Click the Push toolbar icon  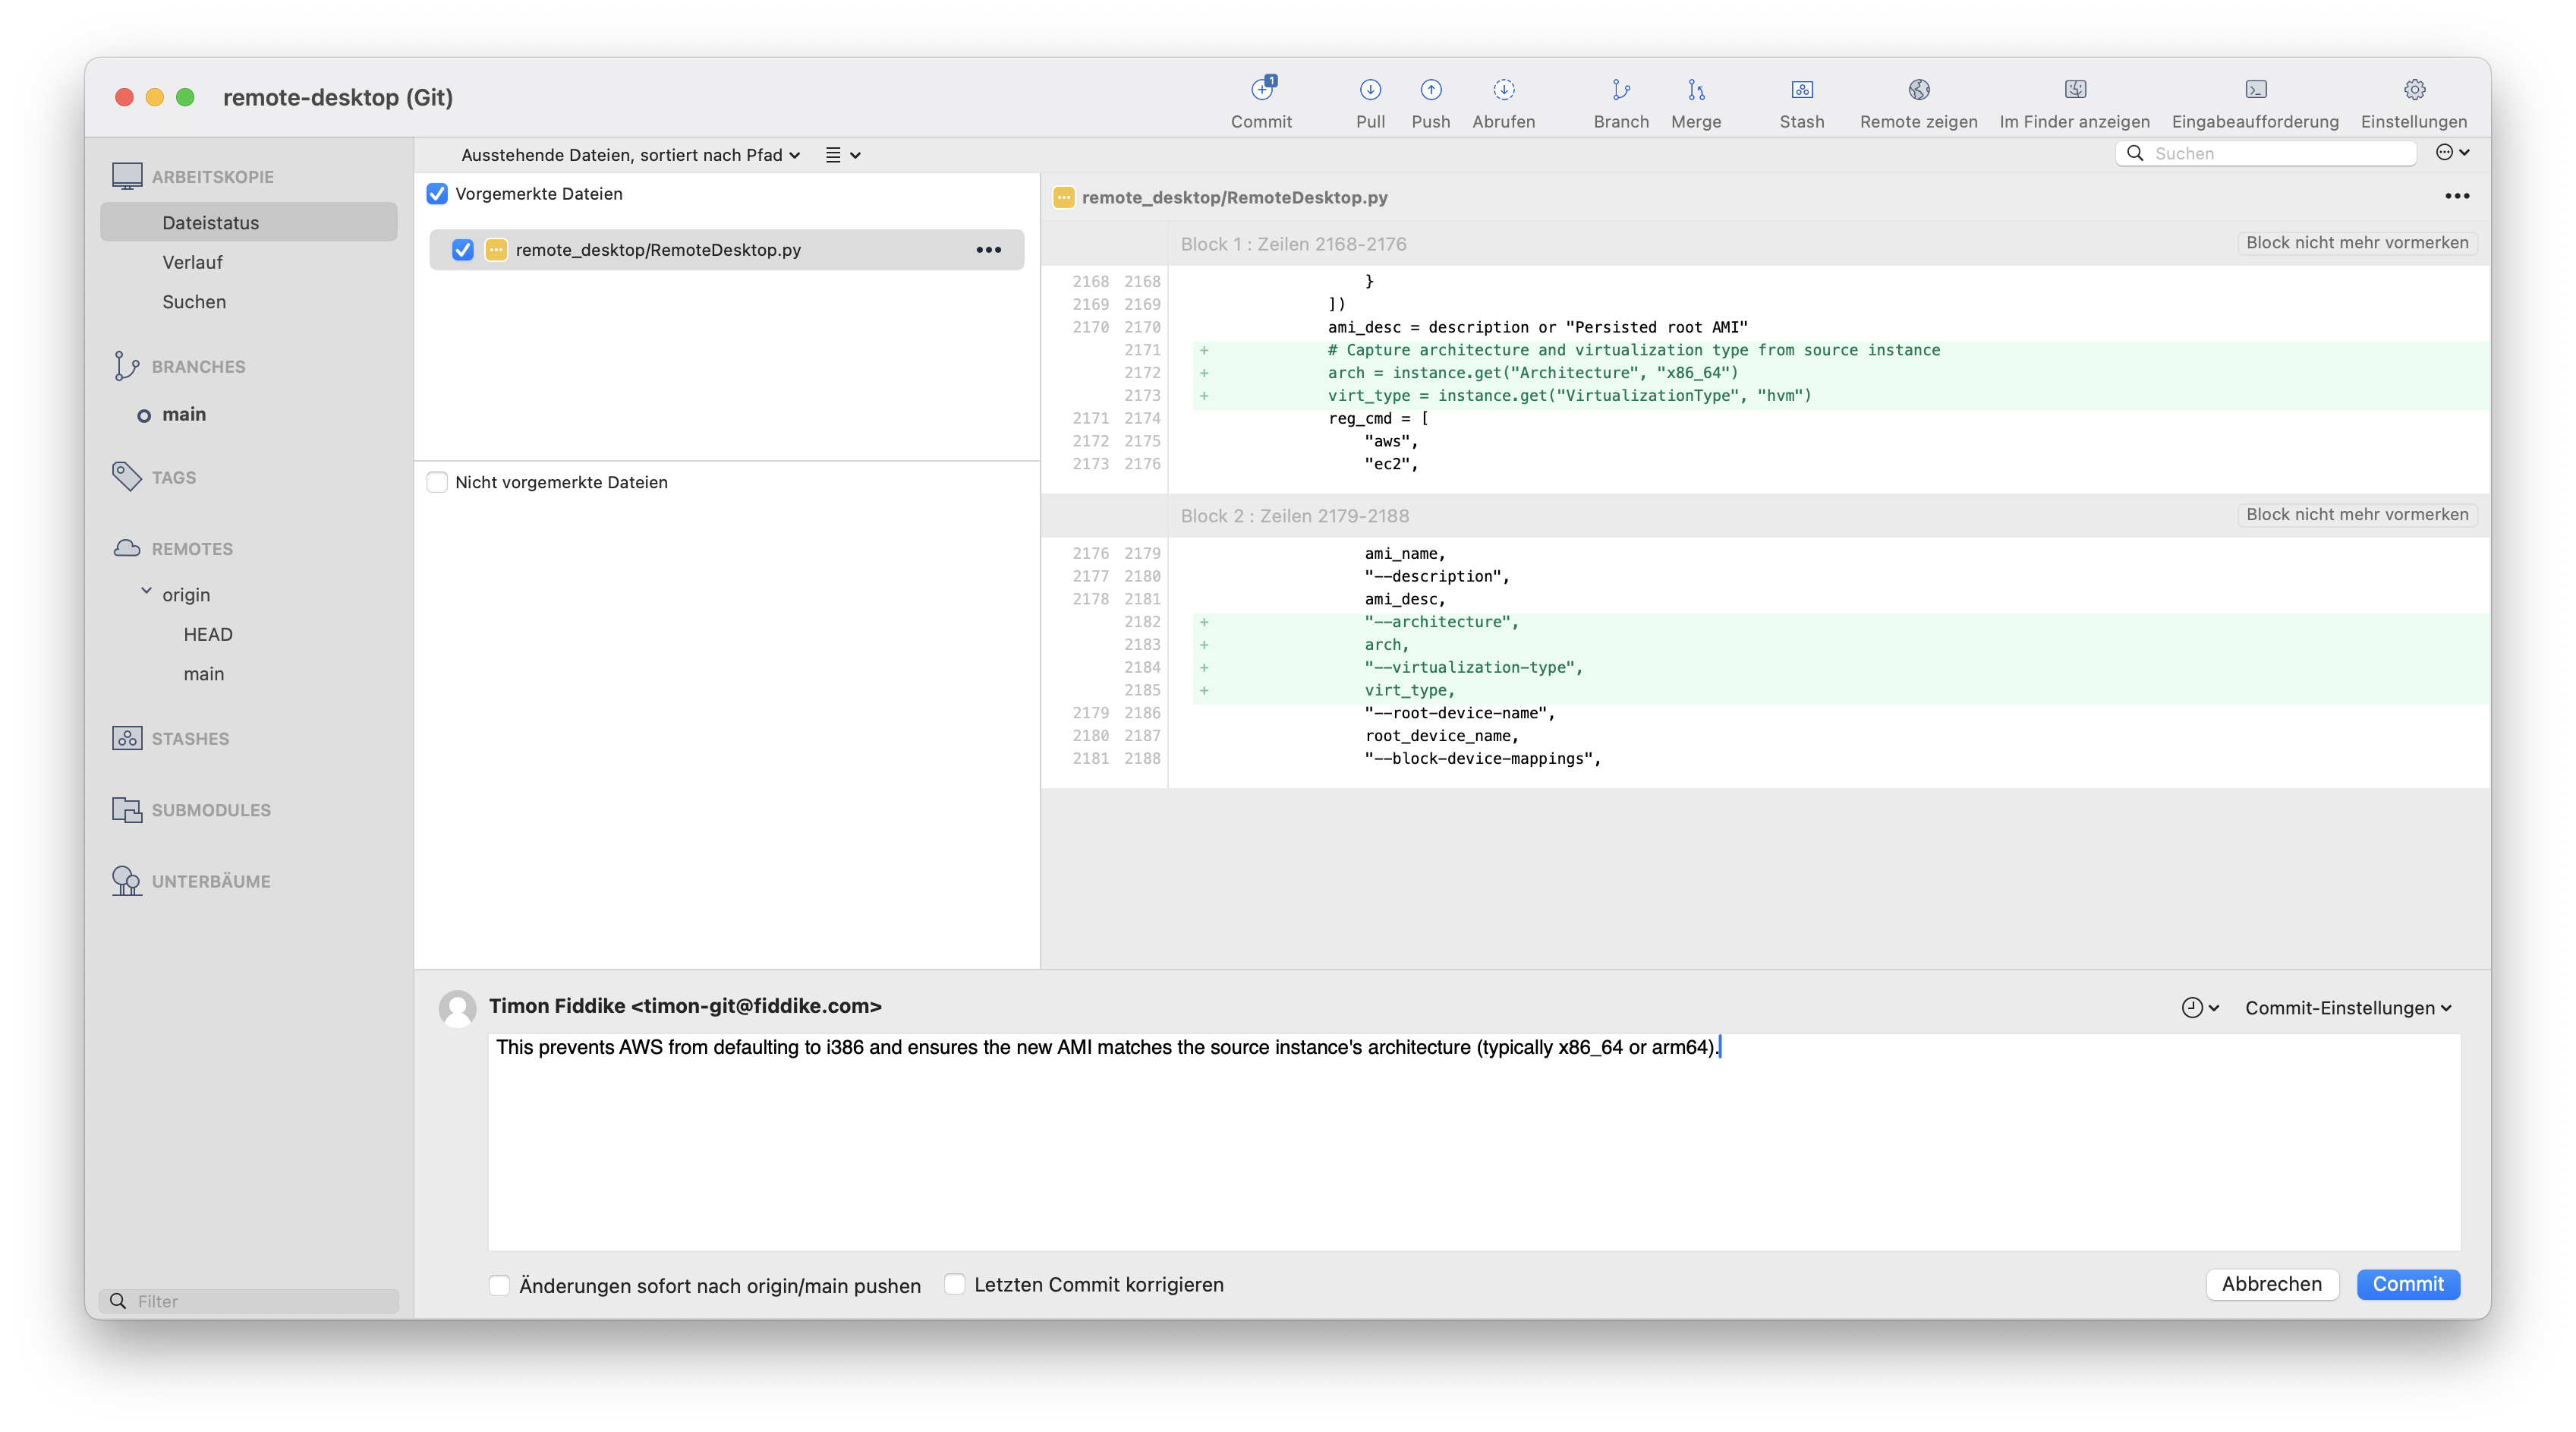pos(1430,91)
